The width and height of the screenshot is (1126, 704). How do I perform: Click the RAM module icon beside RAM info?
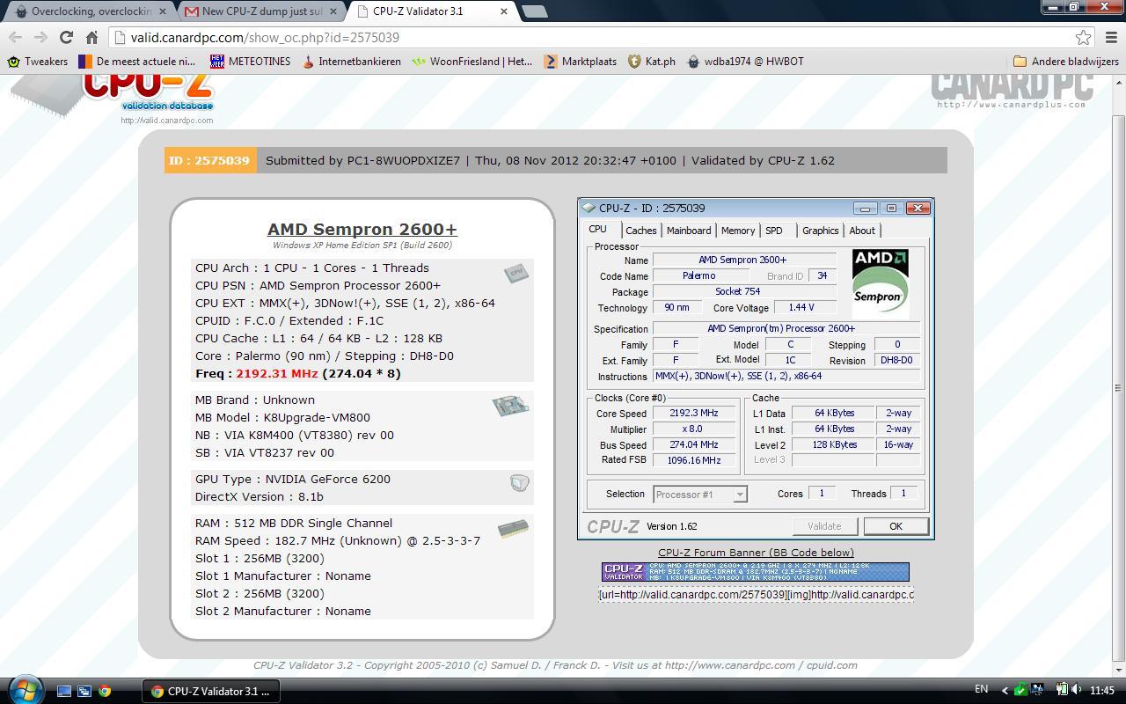513,529
